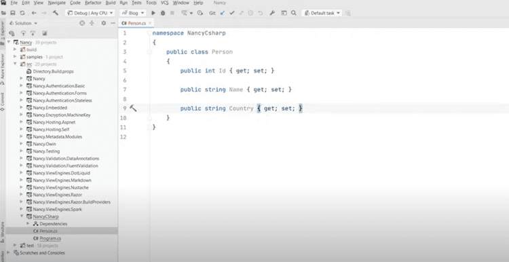Open the Tools menu
The width and height of the screenshot is (509, 262).
tap(151, 3)
